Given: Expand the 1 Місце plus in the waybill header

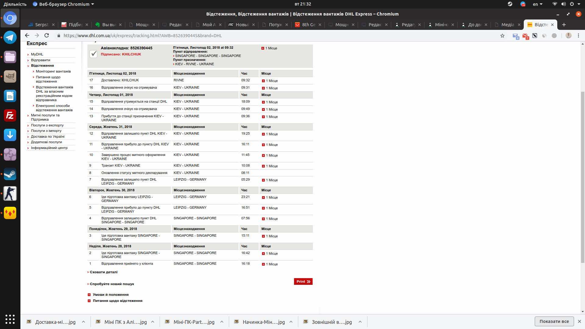Looking at the screenshot, I should click(x=263, y=48).
